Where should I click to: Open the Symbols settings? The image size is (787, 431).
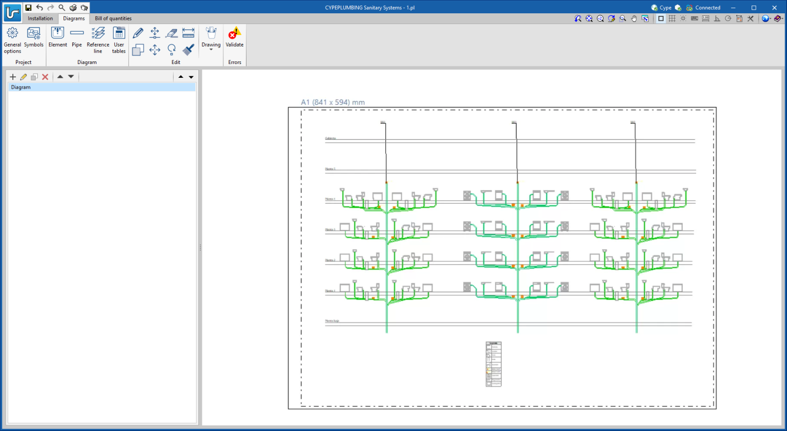pyautogui.click(x=33, y=38)
